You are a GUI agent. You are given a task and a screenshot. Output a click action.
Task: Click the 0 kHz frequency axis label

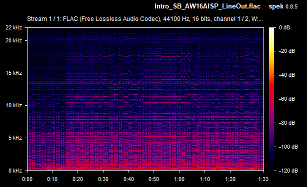[15, 171]
